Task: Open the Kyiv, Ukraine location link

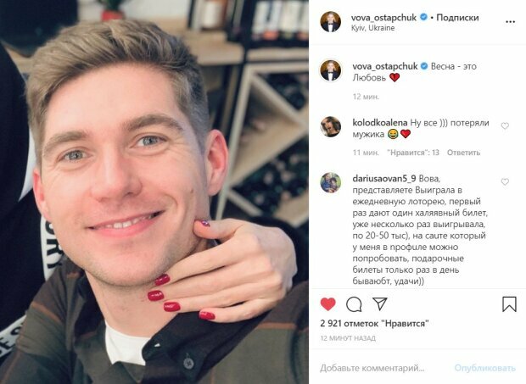Action: (372, 28)
